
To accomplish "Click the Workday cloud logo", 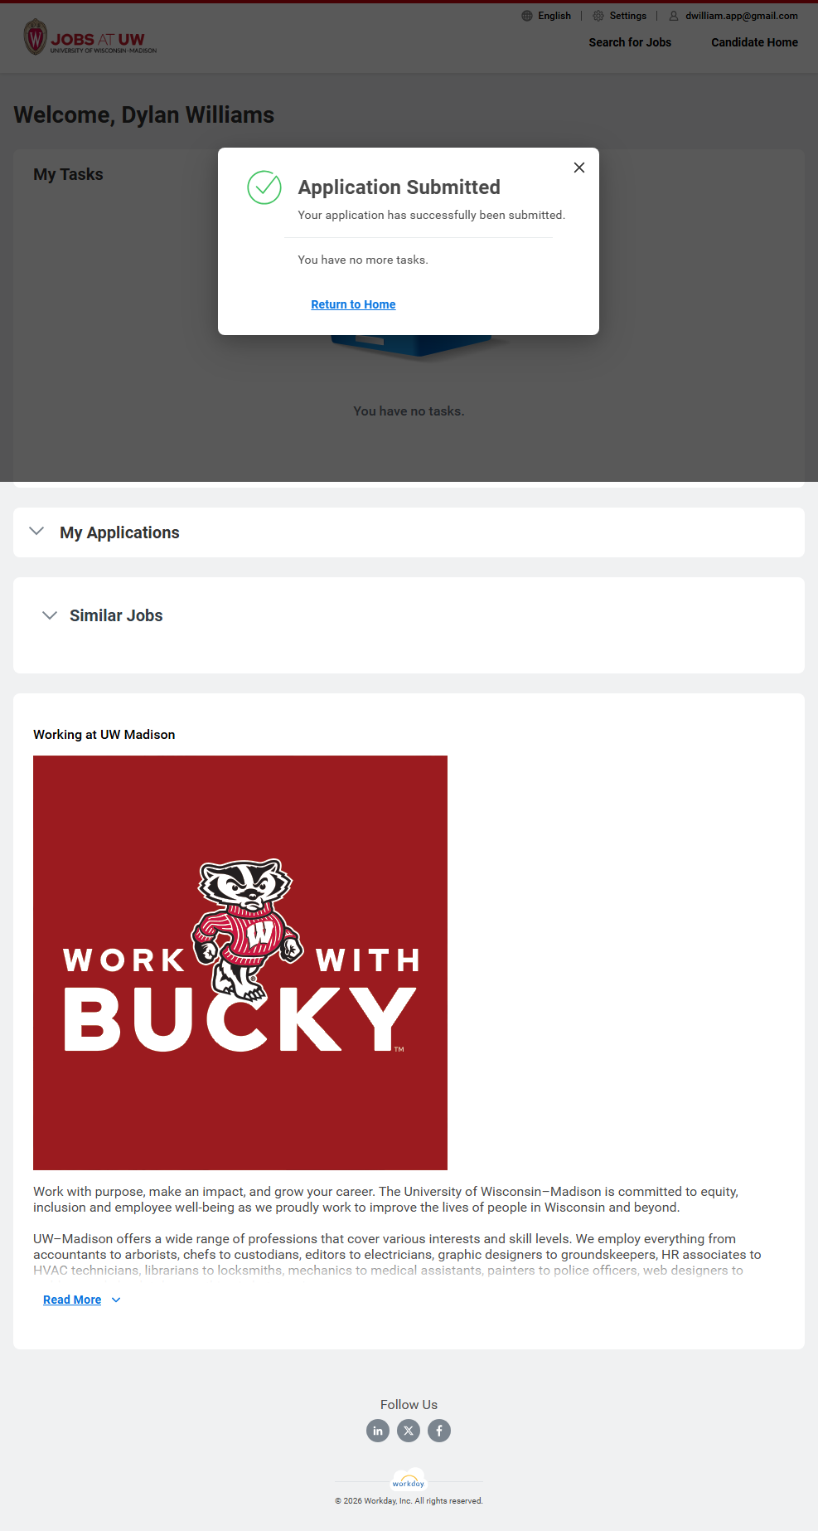I will pos(409,1480).
